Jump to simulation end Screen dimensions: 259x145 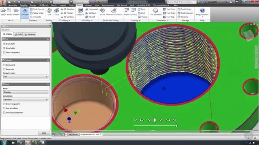pyautogui.click(x=174, y=120)
